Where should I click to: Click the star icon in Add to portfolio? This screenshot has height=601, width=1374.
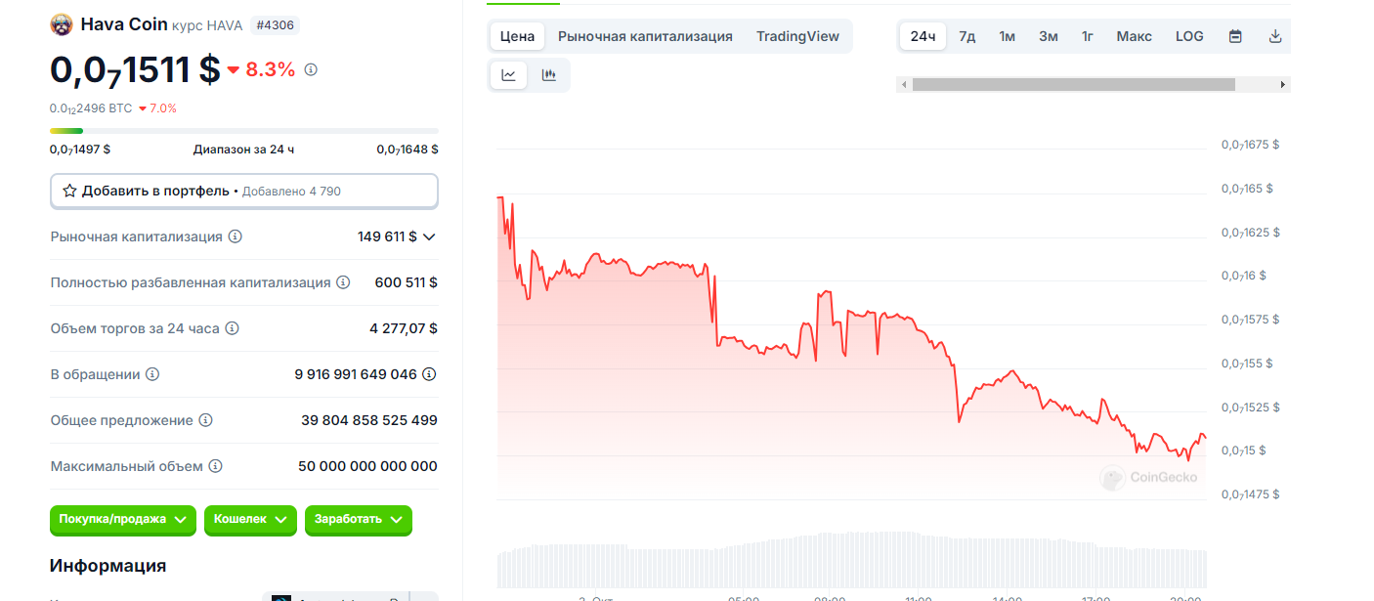[x=69, y=191]
